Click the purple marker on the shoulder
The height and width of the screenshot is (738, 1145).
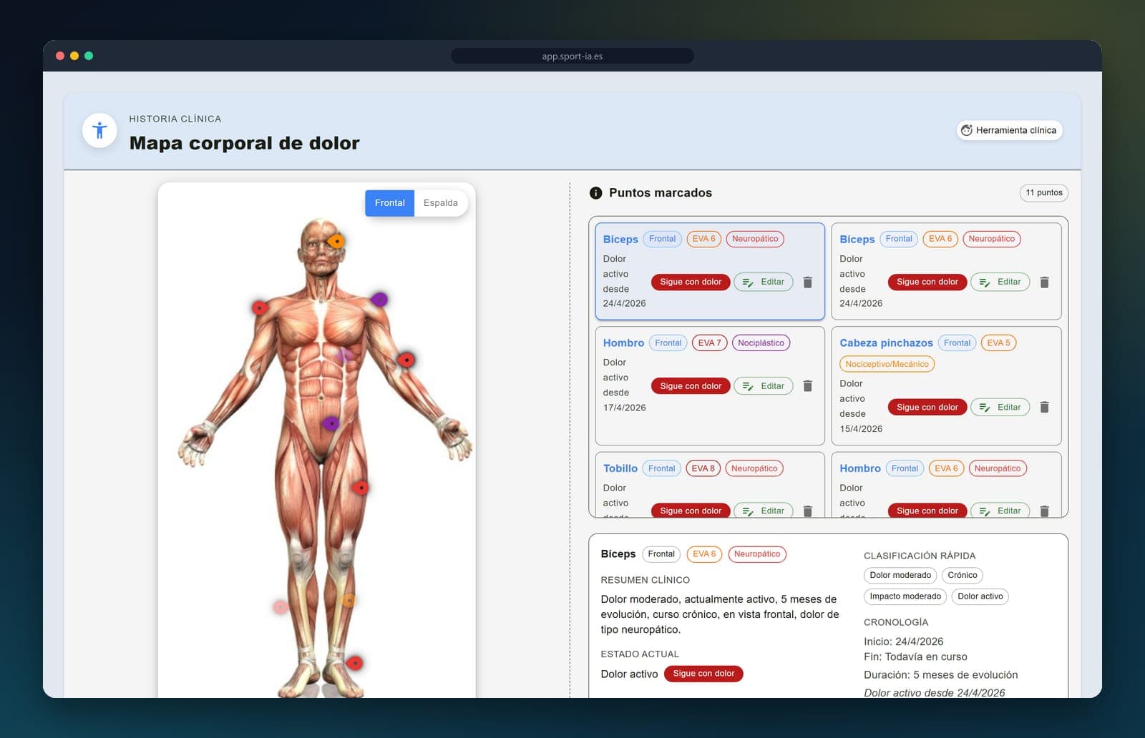(379, 299)
